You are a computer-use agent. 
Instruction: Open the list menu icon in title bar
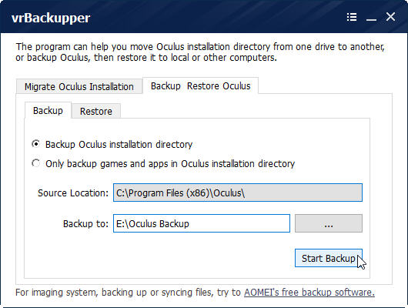(352, 17)
